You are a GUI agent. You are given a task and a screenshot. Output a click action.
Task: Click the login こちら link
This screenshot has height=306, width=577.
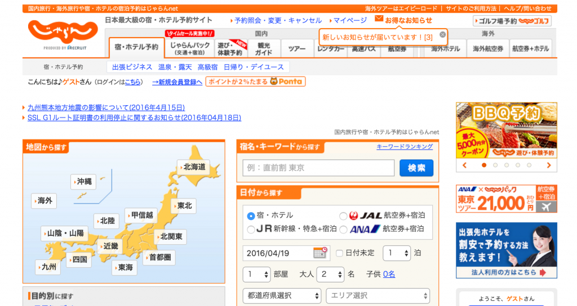(132, 82)
